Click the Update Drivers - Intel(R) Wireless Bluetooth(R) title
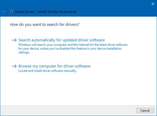The width and height of the screenshot is (157, 116). [46, 12]
